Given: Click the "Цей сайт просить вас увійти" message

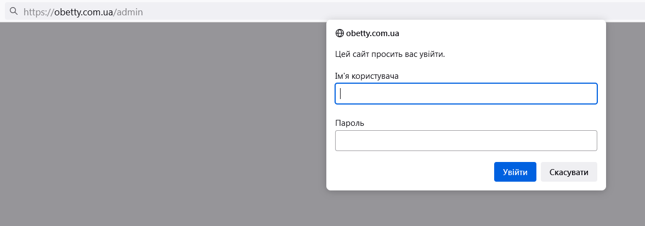Looking at the screenshot, I should [x=389, y=54].
